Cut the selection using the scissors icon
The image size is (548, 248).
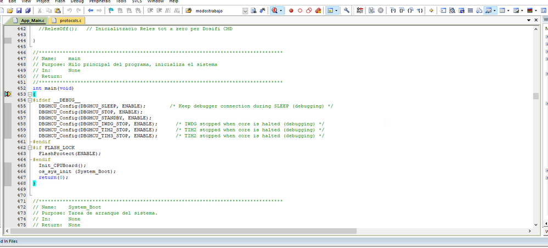tap(39, 10)
